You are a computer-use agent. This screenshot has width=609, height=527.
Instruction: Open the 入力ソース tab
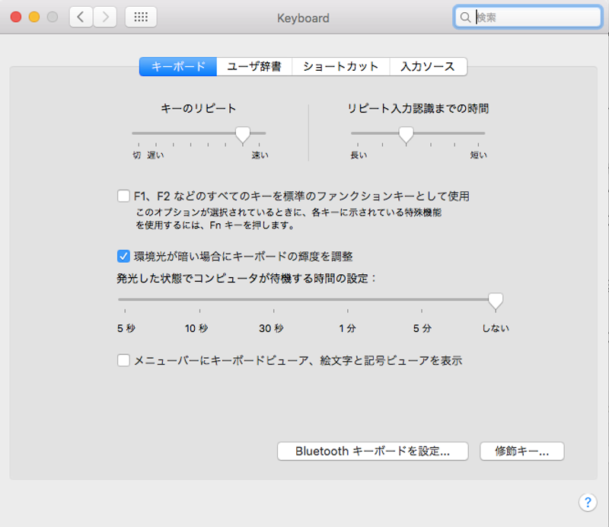coord(428,66)
